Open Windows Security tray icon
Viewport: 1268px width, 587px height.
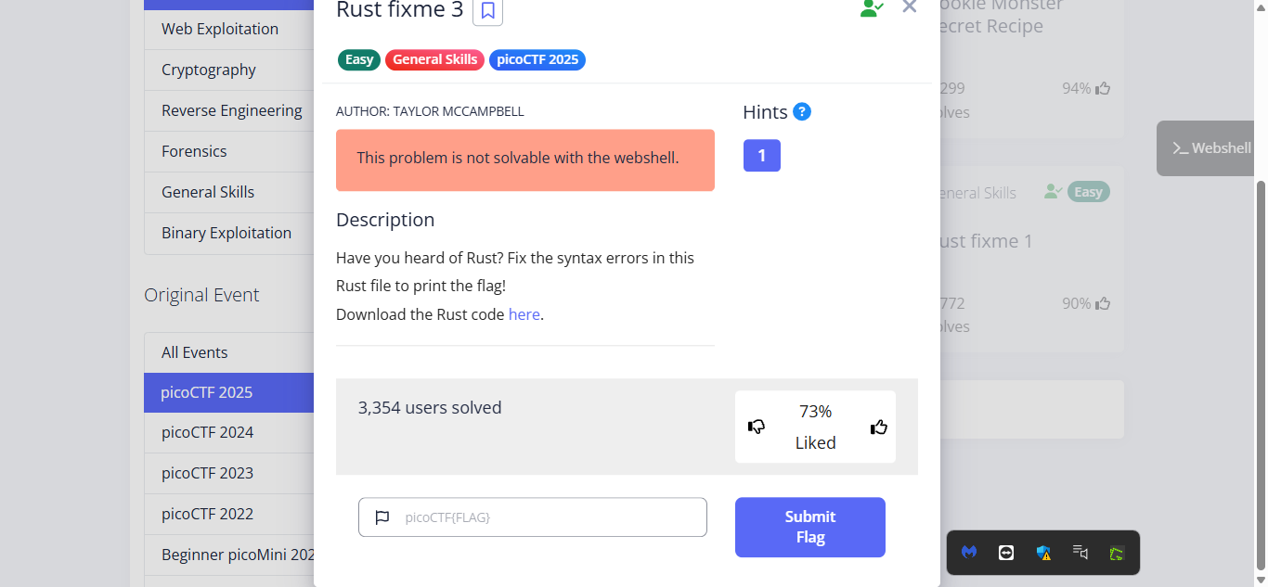(1043, 553)
